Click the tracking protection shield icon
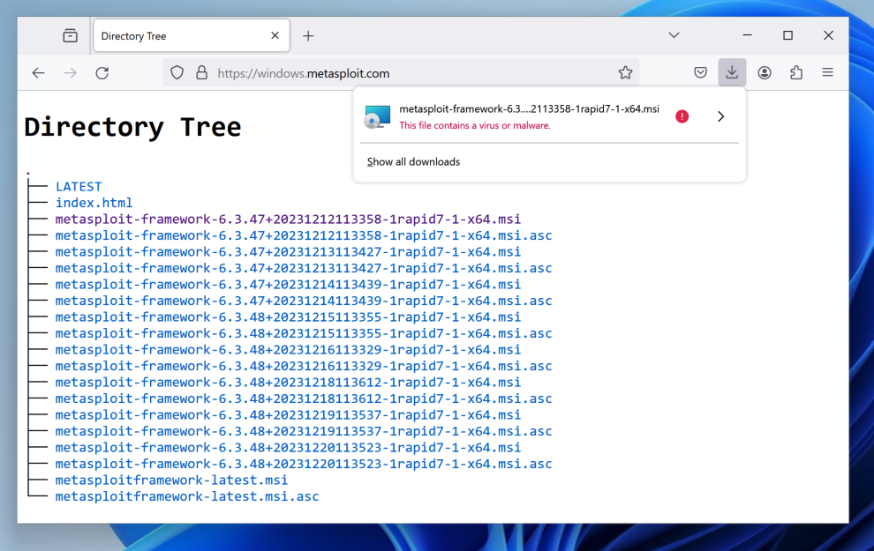 pyautogui.click(x=177, y=72)
